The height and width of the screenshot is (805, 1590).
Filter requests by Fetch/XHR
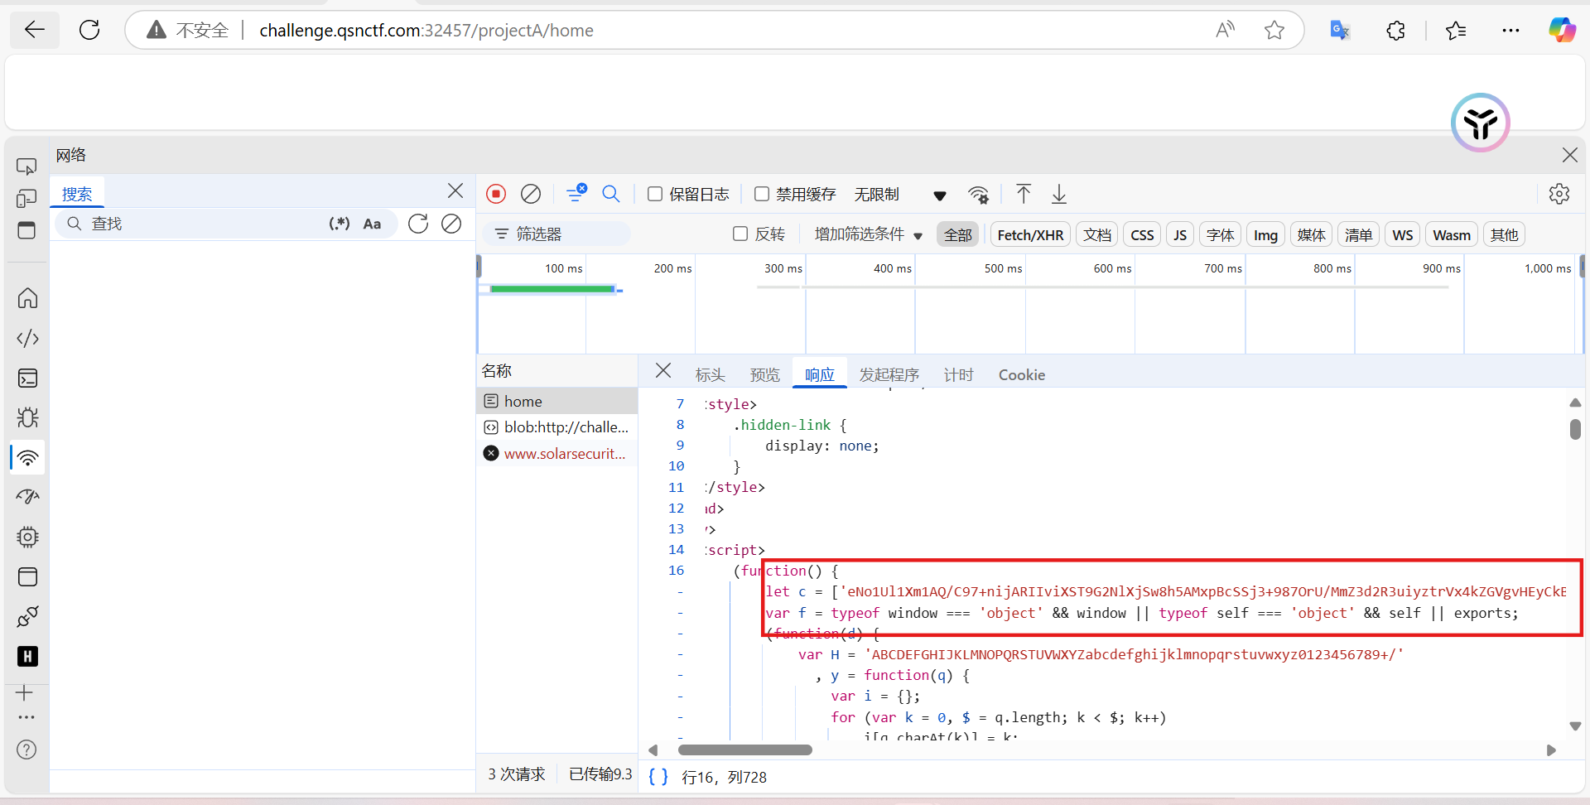tap(1031, 234)
